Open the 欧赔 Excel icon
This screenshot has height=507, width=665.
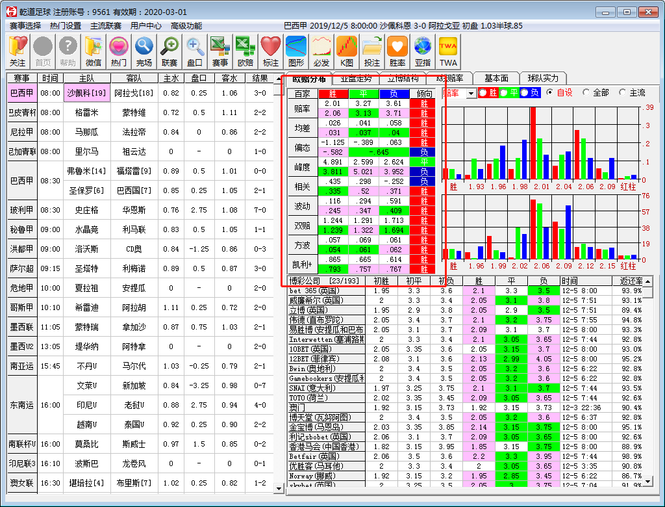[x=245, y=51]
